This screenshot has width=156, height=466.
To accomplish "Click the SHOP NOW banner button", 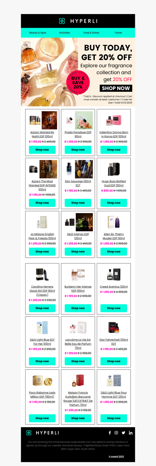I will (116, 88).
